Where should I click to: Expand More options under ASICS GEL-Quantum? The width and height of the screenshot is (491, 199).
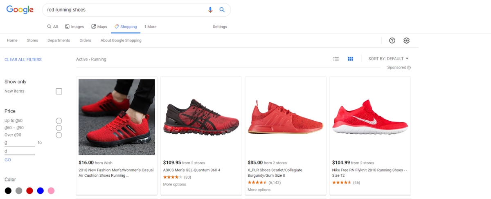(174, 184)
